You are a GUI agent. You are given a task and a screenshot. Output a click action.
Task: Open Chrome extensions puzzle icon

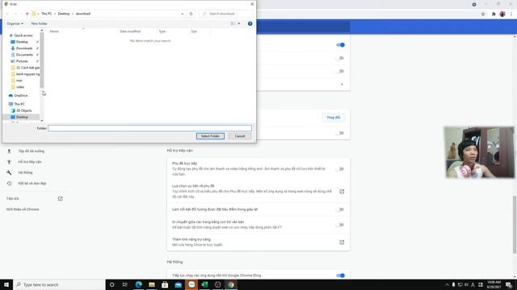[494, 14]
